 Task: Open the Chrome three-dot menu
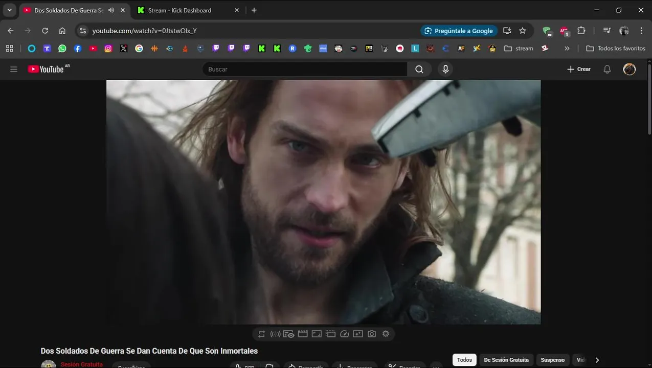coord(641,31)
